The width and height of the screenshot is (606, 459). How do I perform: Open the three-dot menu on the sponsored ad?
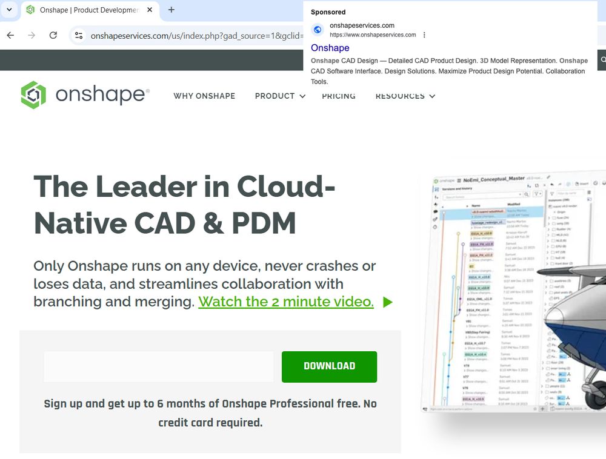click(x=424, y=35)
